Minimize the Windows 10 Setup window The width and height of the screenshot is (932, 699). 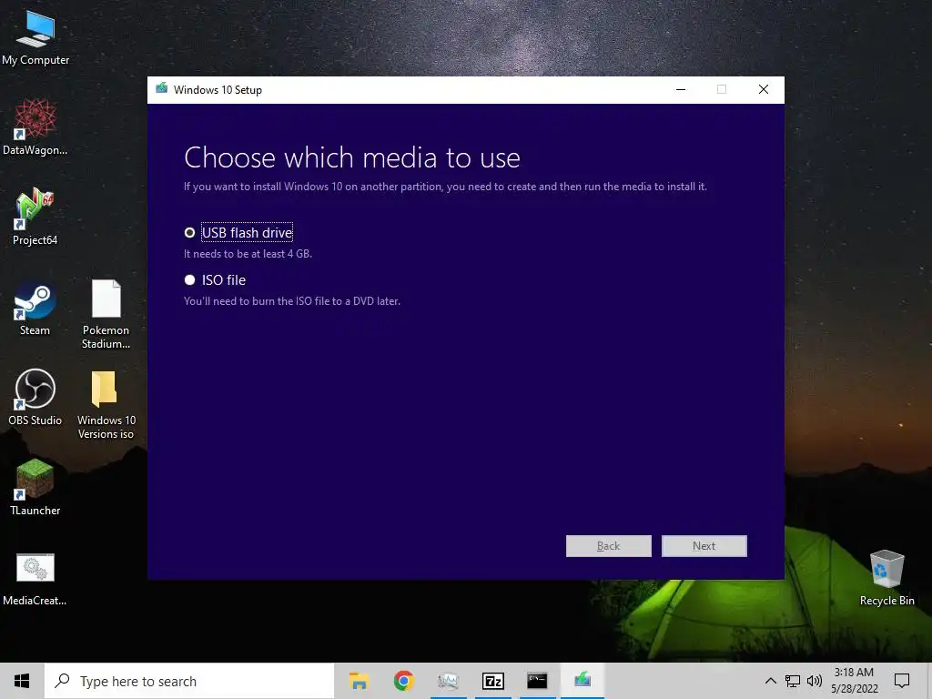click(681, 90)
